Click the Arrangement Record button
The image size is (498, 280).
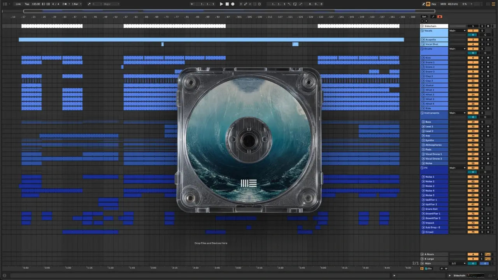pos(233,4)
